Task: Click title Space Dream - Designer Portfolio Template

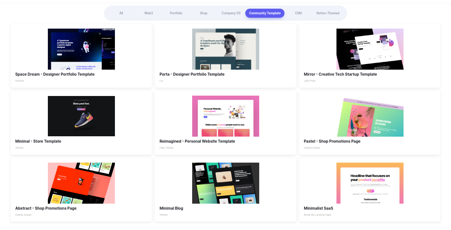Action: tap(55, 74)
